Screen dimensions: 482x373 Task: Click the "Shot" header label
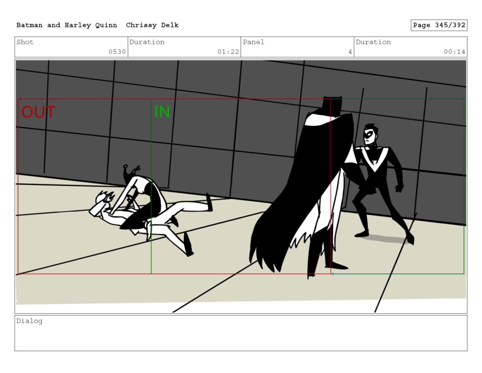pos(25,42)
